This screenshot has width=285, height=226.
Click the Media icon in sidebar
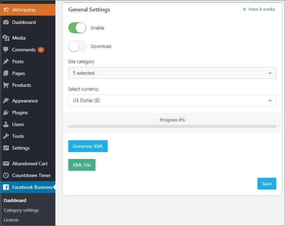pyautogui.click(x=6, y=38)
